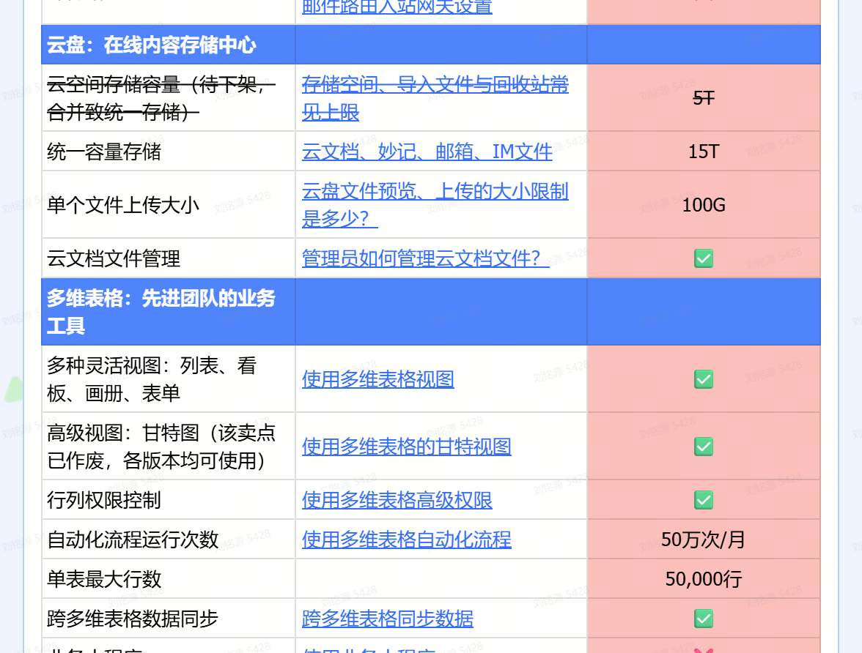Click the green check icon for 高级视图甘特图
Image resolution: width=862 pixels, height=653 pixels.
pyautogui.click(x=704, y=447)
